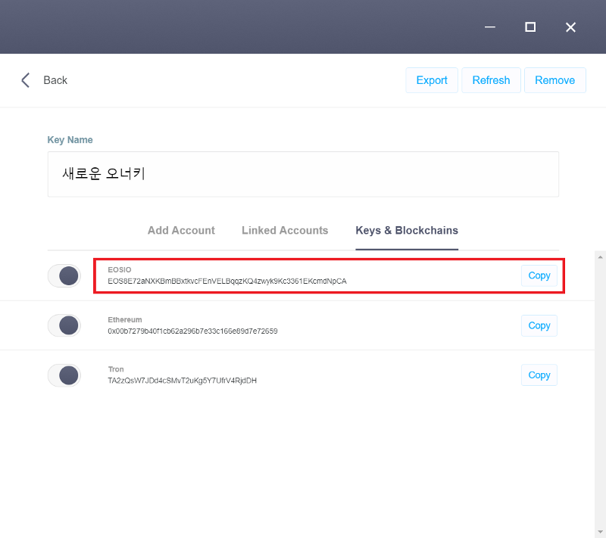The image size is (606, 538).
Task: Copy the Tron address
Action: click(539, 375)
